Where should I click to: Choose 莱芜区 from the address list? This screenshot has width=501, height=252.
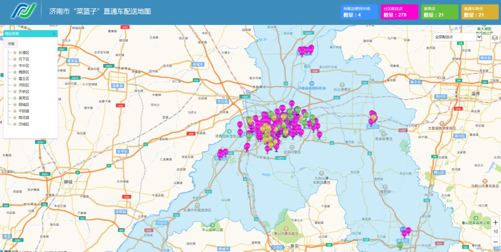[x=24, y=98]
